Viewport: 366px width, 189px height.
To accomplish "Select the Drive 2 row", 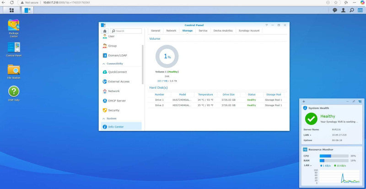I will click(217, 105).
